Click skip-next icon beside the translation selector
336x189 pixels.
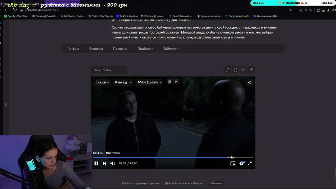(176, 82)
